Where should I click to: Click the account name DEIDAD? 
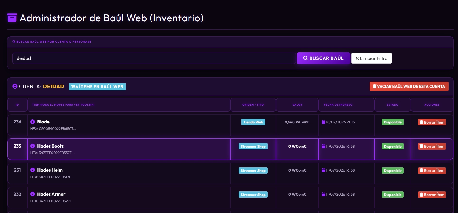54,86
